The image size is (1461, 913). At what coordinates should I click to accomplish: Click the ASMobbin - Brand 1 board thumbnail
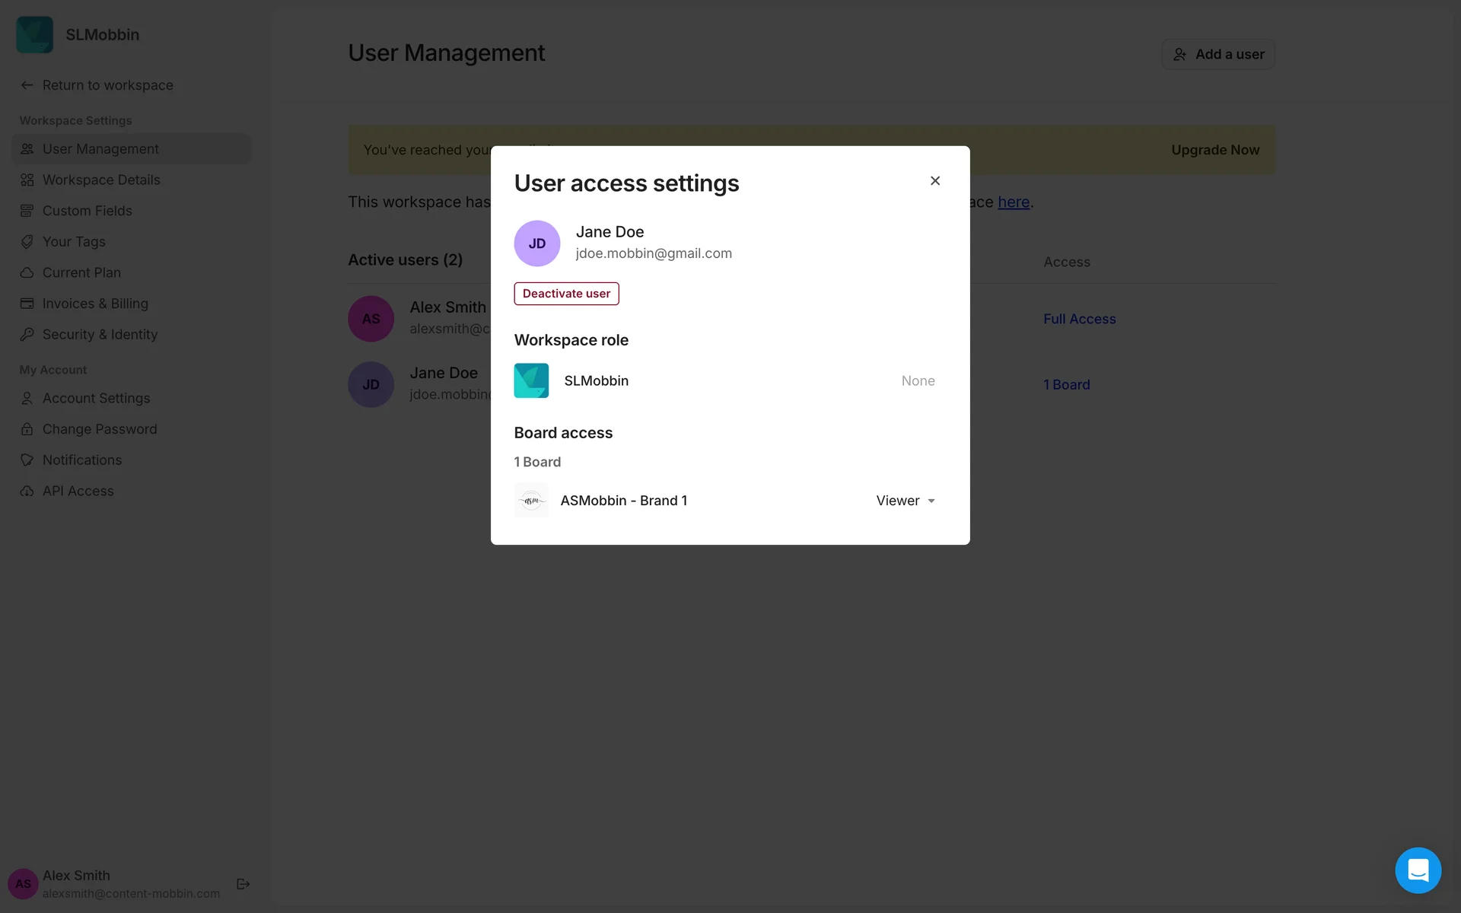[x=531, y=501]
